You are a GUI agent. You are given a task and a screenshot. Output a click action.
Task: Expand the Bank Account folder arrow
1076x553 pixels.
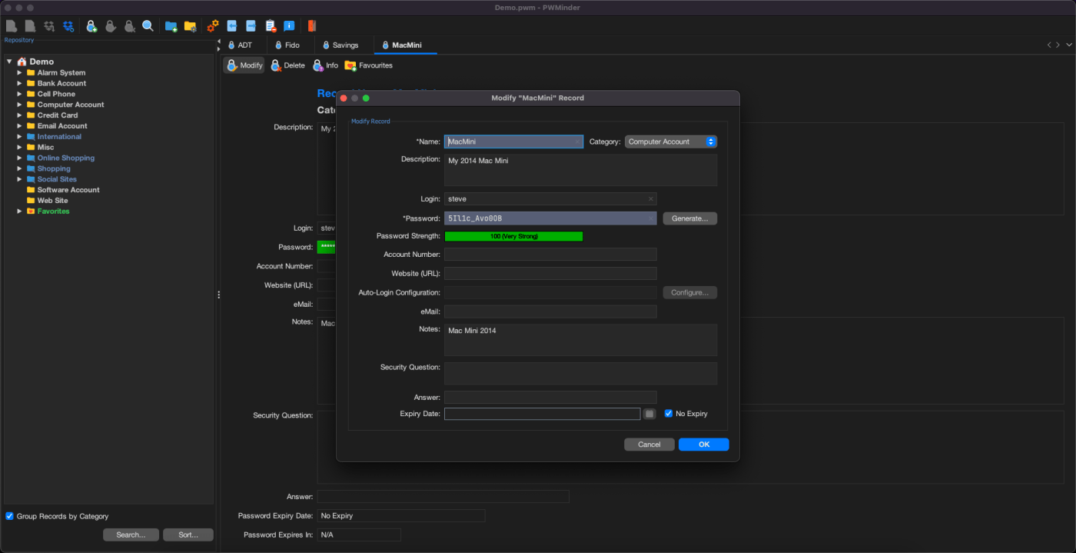pos(20,83)
